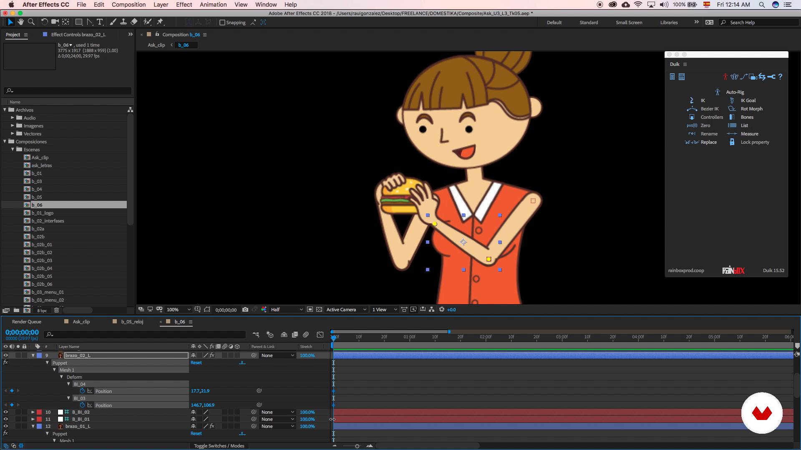The width and height of the screenshot is (801, 450).
Task: Select the Zoom magnifier tool
Action: pyautogui.click(x=31, y=22)
